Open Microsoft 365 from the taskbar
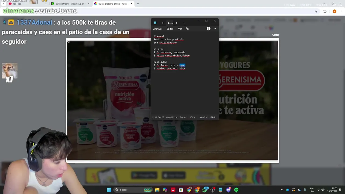This screenshot has height=194, width=345. [165, 190]
